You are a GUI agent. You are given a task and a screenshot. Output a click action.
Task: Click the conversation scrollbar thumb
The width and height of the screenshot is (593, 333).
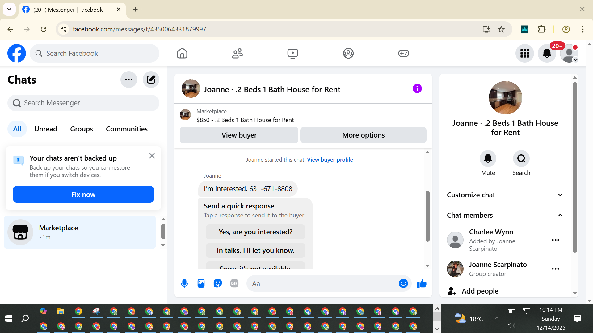427,216
